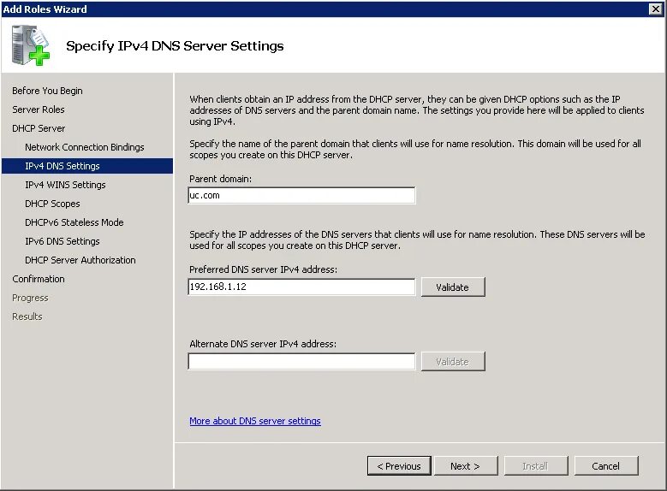The width and height of the screenshot is (667, 491).
Task: Select DHCP Server Authorization step
Action: (80, 260)
